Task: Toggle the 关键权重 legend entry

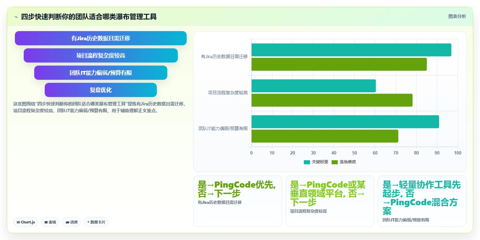Action: [316, 162]
